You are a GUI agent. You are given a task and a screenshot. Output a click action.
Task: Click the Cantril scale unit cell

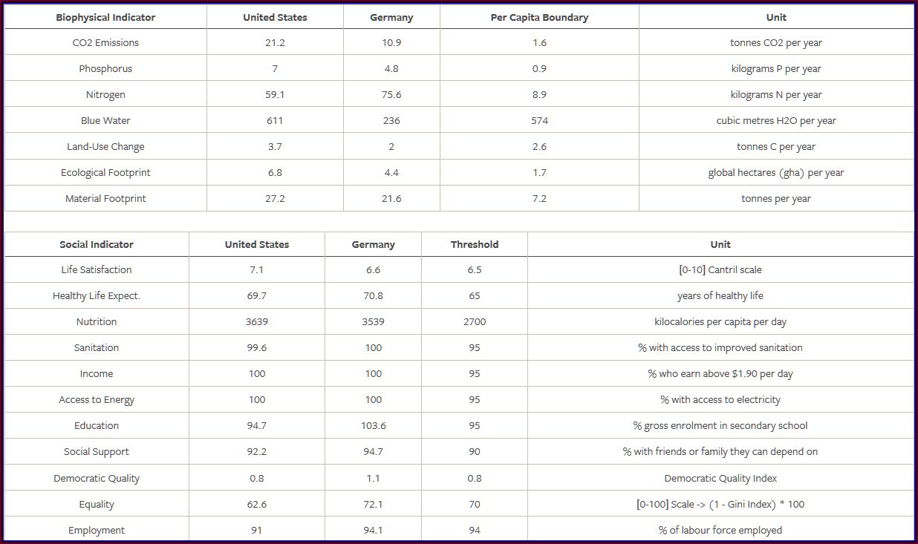[720, 269]
